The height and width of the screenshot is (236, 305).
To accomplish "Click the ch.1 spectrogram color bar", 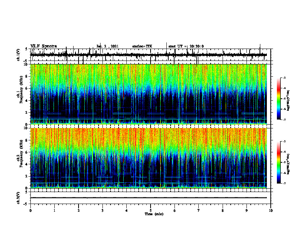I will click(279, 99).
